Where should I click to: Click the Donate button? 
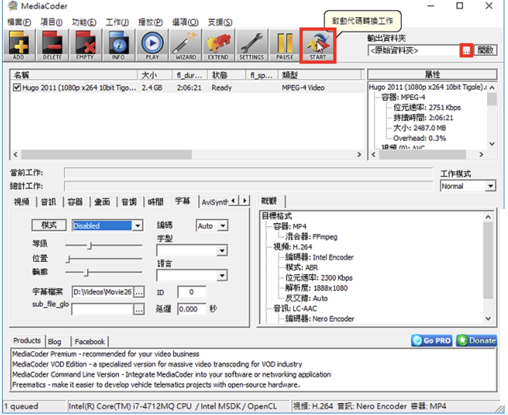point(477,340)
